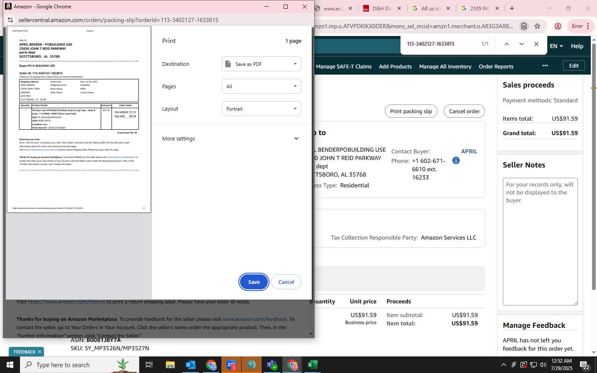Click the three-dot more menu icon in nav bar
Screen dimensions: 597x373
coord(545,65)
